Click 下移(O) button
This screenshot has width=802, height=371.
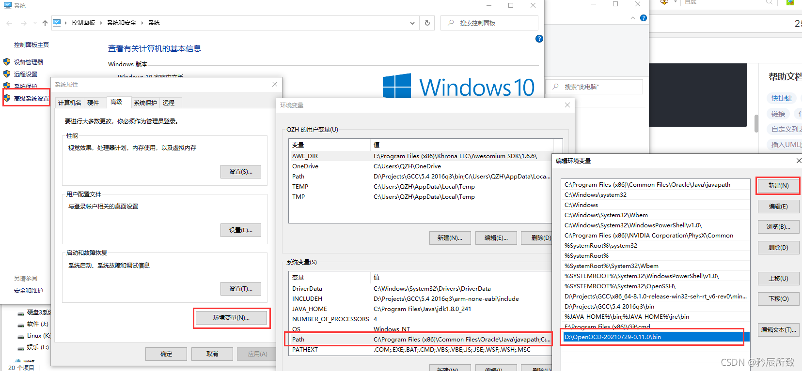click(778, 299)
